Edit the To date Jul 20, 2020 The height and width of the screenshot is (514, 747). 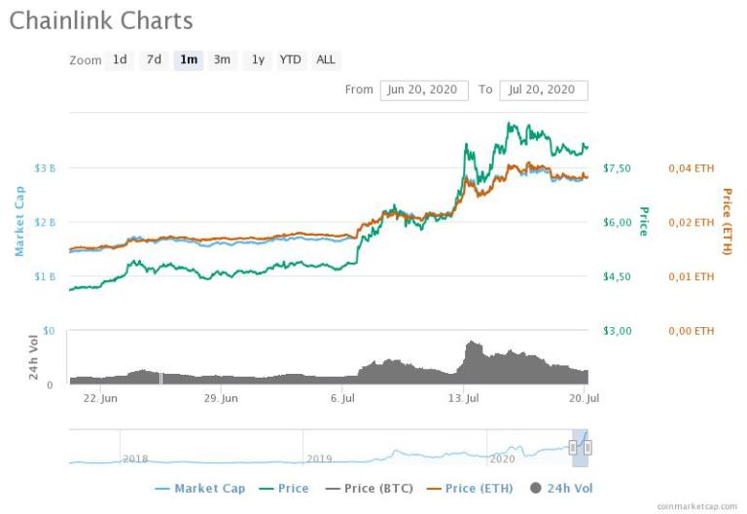544,91
